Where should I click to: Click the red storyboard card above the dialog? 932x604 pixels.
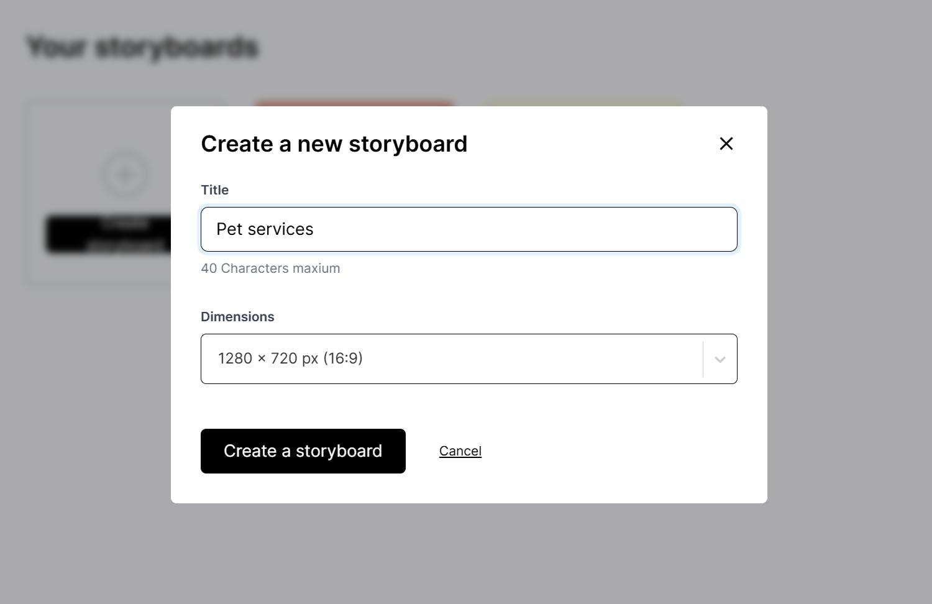pos(354,103)
